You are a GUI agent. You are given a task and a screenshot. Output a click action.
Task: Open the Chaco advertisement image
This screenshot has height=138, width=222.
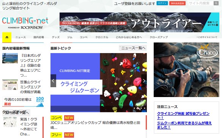[186, 70]
